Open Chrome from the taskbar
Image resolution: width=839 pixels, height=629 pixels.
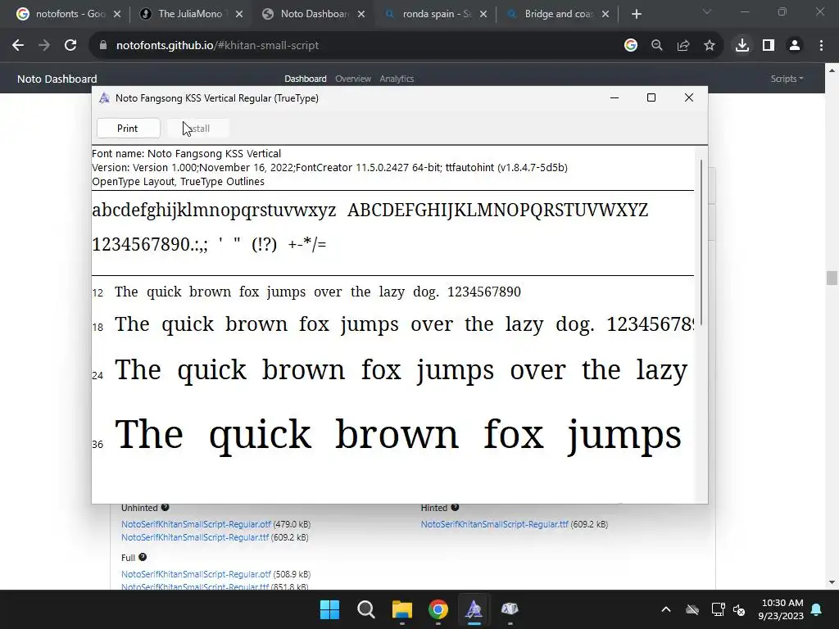pyautogui.click(x=438, y=609)
